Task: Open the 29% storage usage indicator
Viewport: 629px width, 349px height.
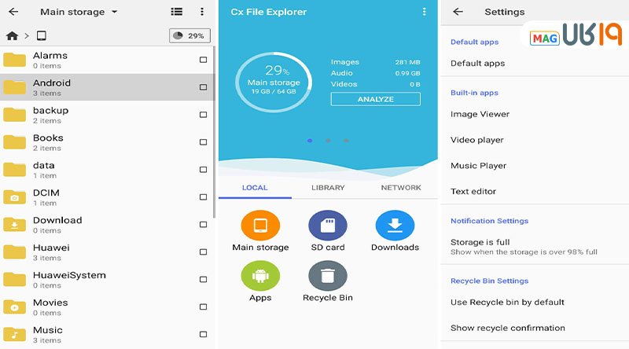Action: (x=189, y=35)
